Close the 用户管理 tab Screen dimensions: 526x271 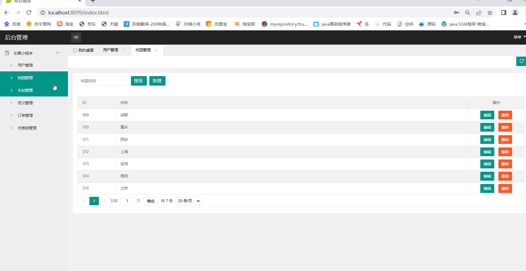pos(123,50)
